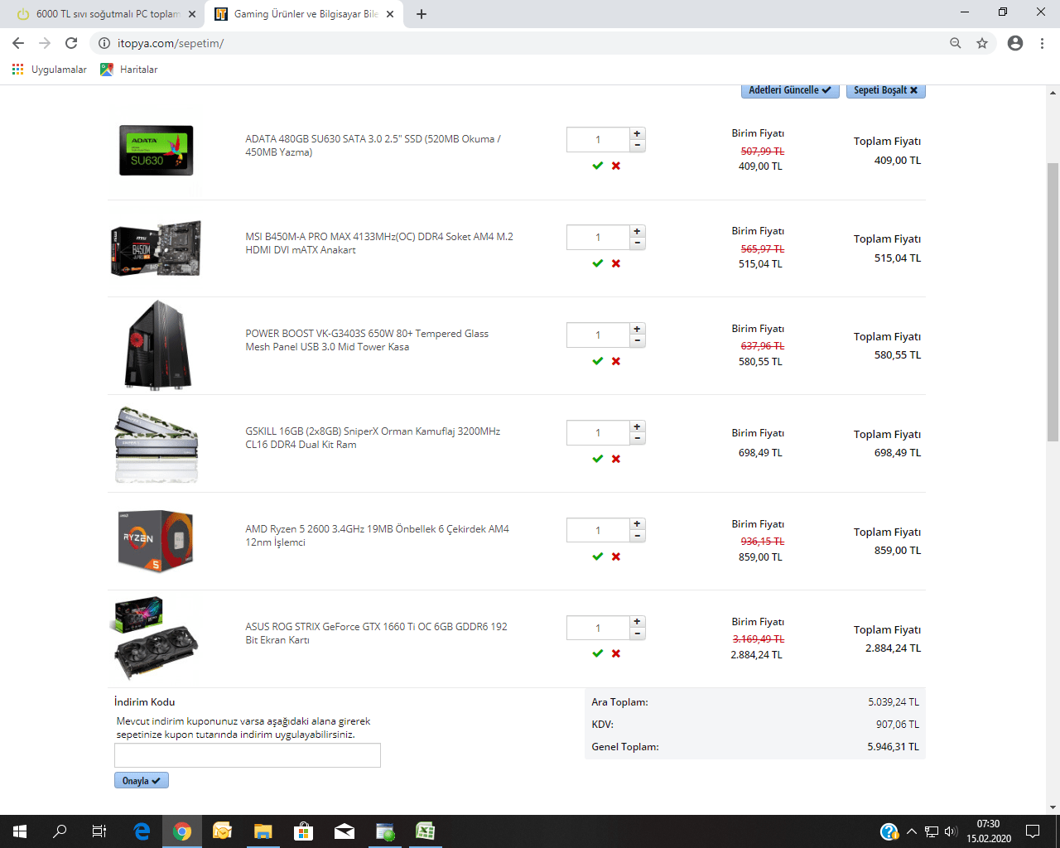Image resolution: width=1060 pixels, height=848 pixels.
Task: Open a new browser tab
Action: click(x=422, y=14)
